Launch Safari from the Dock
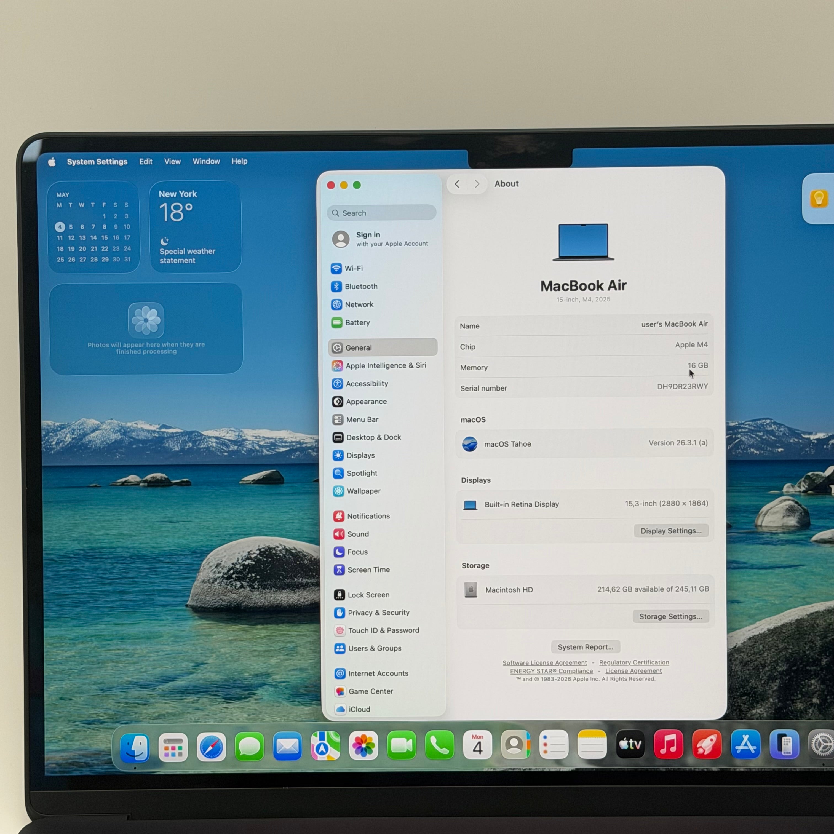Screen dimensions: 834x834 211,747
